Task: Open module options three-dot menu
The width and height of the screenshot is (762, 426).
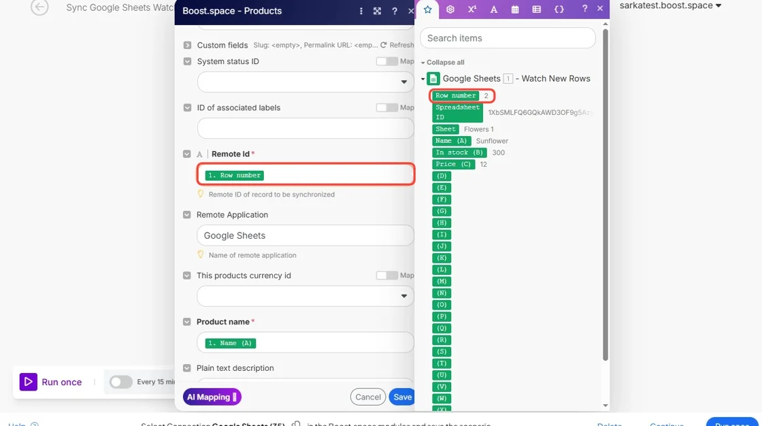Action: [361, 11]
